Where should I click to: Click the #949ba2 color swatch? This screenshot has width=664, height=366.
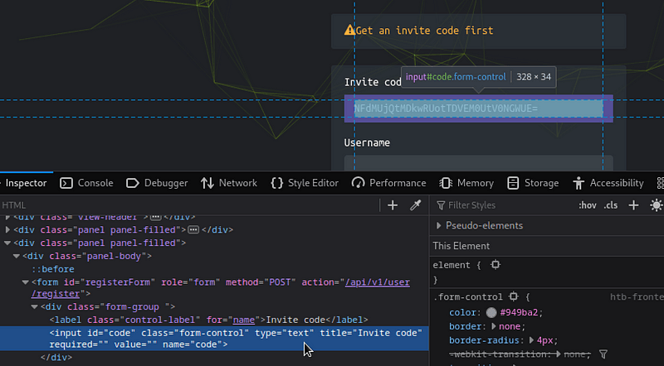491,313
